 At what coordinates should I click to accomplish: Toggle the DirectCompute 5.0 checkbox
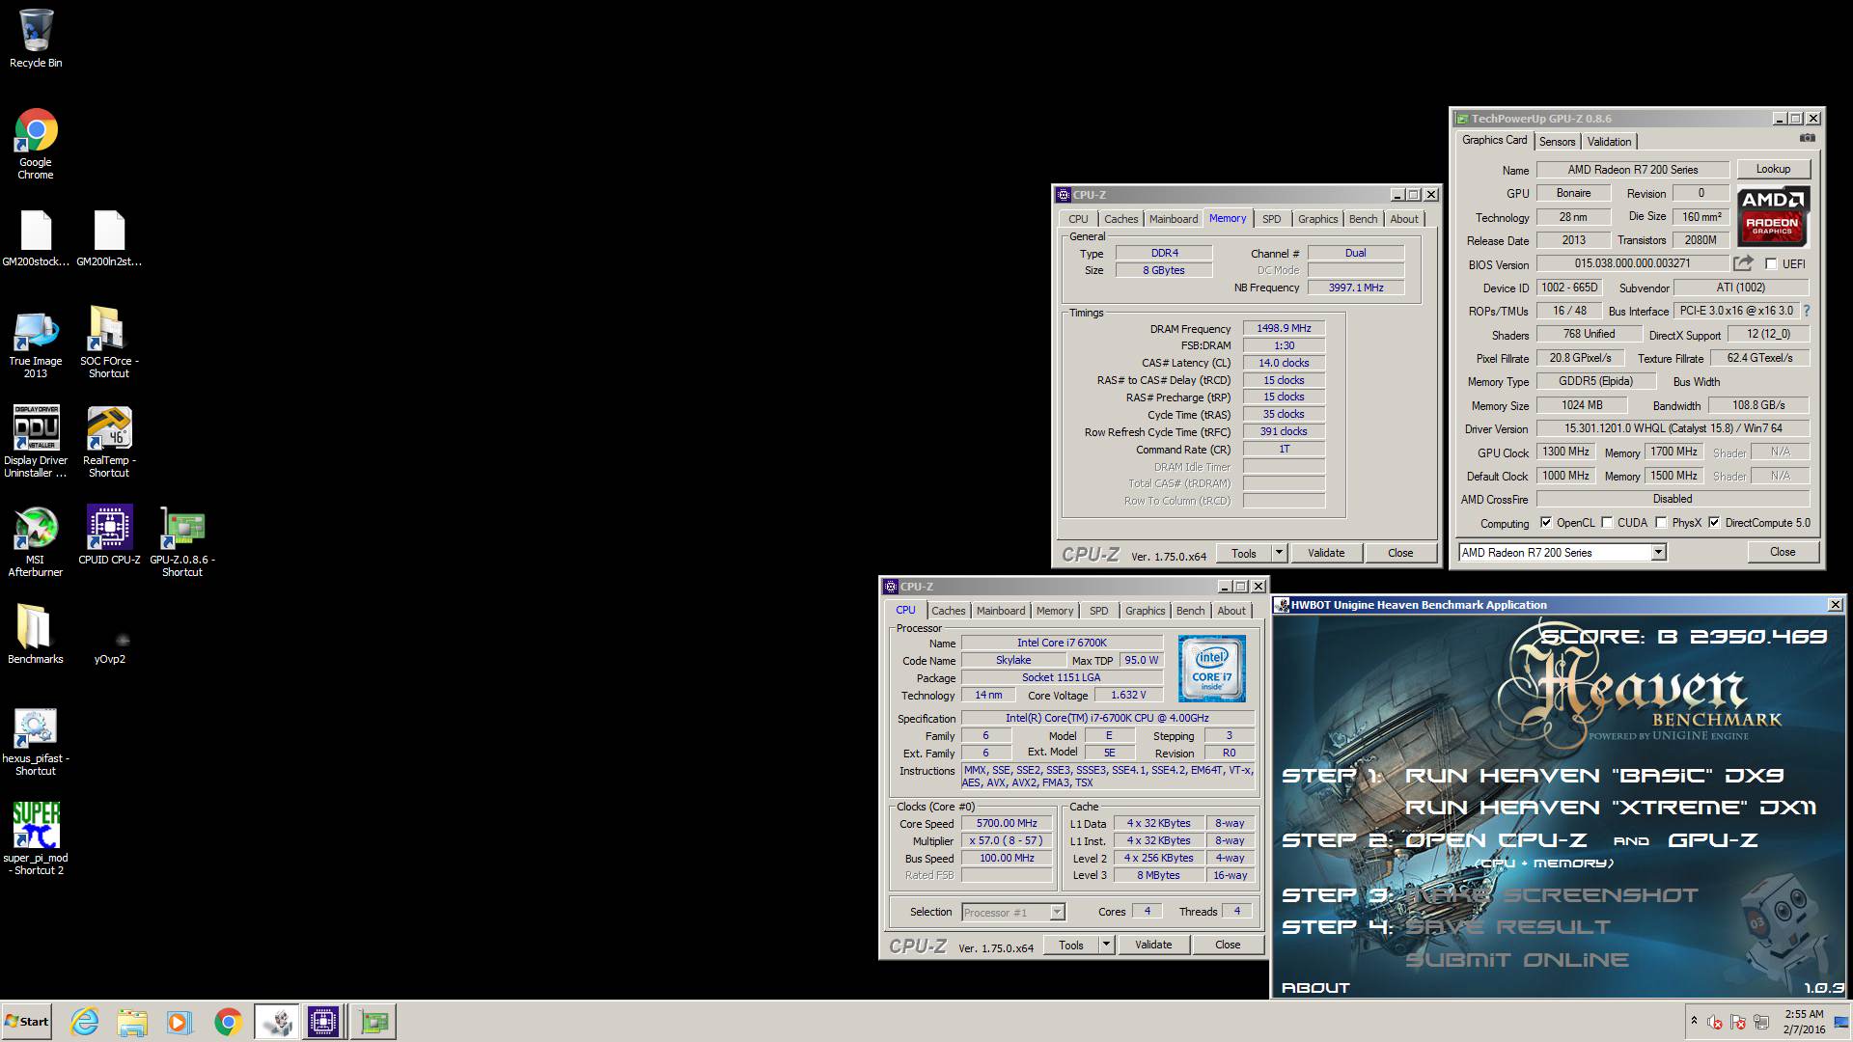click(x=1714, y=522)
